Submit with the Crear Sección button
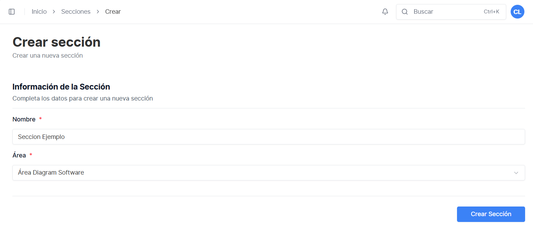 click(x=491, y=214)
